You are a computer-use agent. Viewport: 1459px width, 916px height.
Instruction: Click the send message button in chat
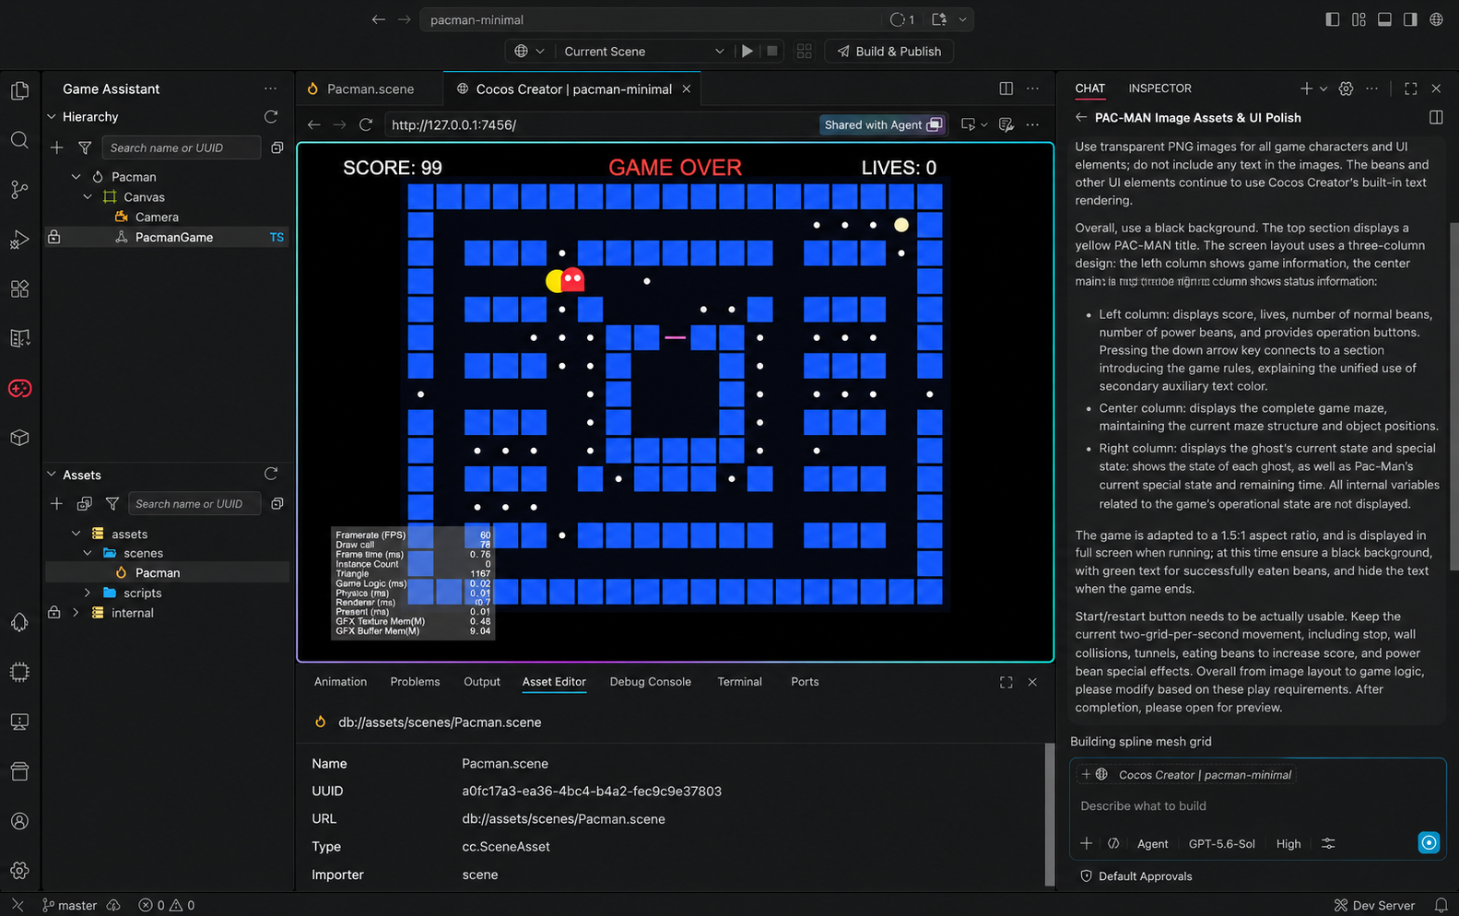(1429, 842)
